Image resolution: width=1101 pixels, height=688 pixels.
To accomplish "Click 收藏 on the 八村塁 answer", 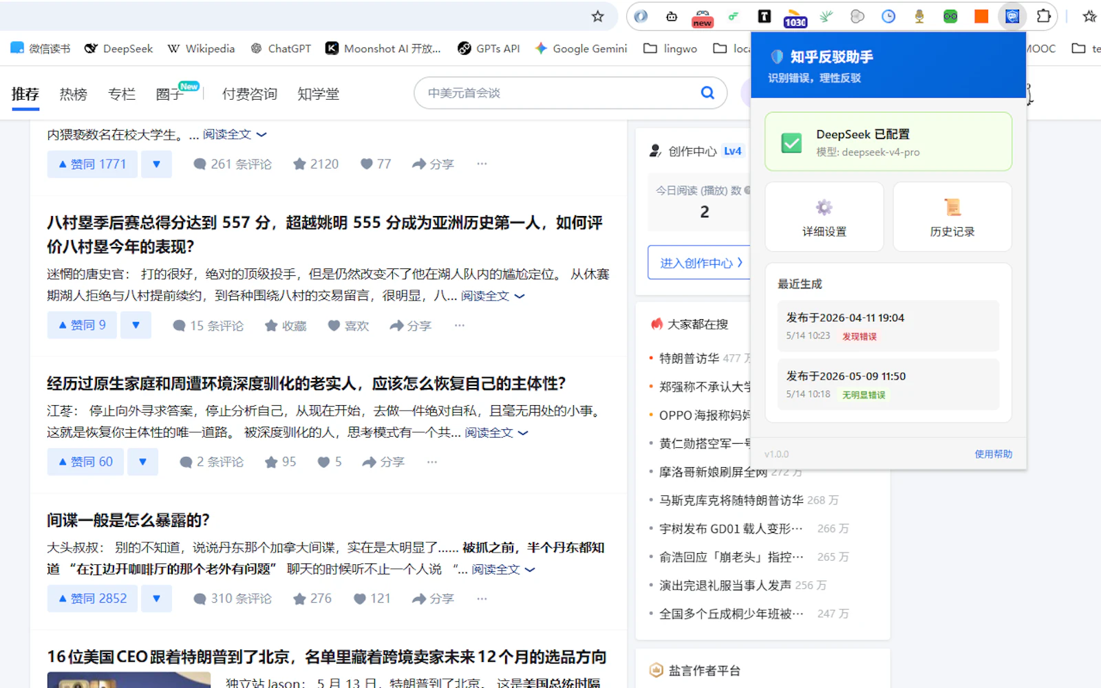I will pyautogui.click(x=286, y=325).
